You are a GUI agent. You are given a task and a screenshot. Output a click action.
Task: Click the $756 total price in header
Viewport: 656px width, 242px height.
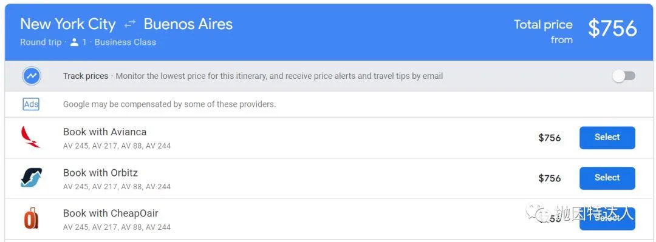pos(612,29)
